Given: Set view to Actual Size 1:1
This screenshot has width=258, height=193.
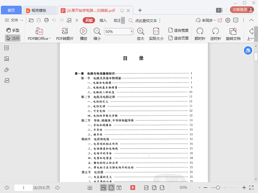Looking at the screenshot, I should (156, 34).
